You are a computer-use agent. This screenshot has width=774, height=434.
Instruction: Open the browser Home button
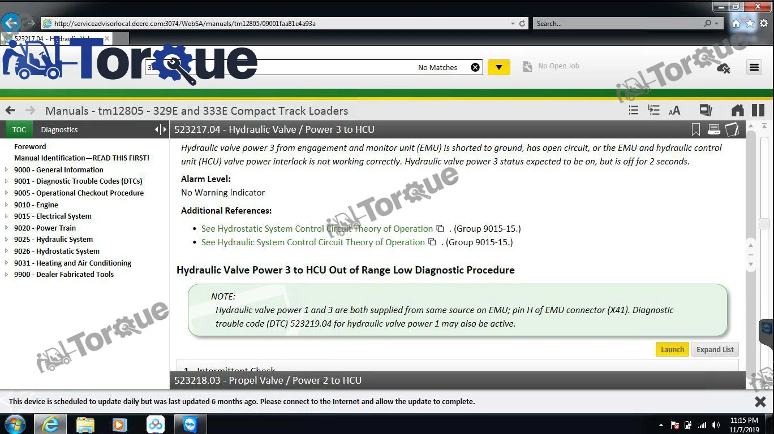point(736,24)
